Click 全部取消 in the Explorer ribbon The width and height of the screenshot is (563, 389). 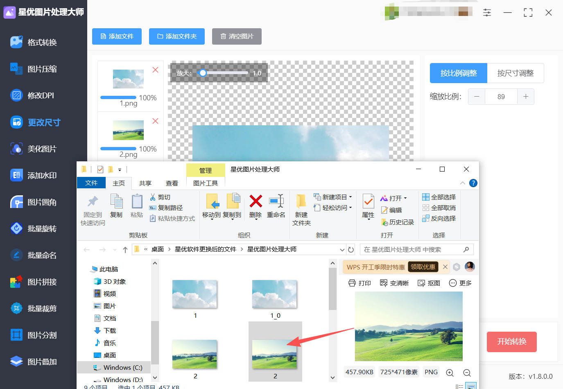[x=439, y=208]
